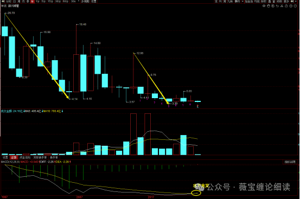The height and width of the screenshot is (199, 300).
Task: Click the lock icon in chart toolbar
Action: click(x=286, y=6)
